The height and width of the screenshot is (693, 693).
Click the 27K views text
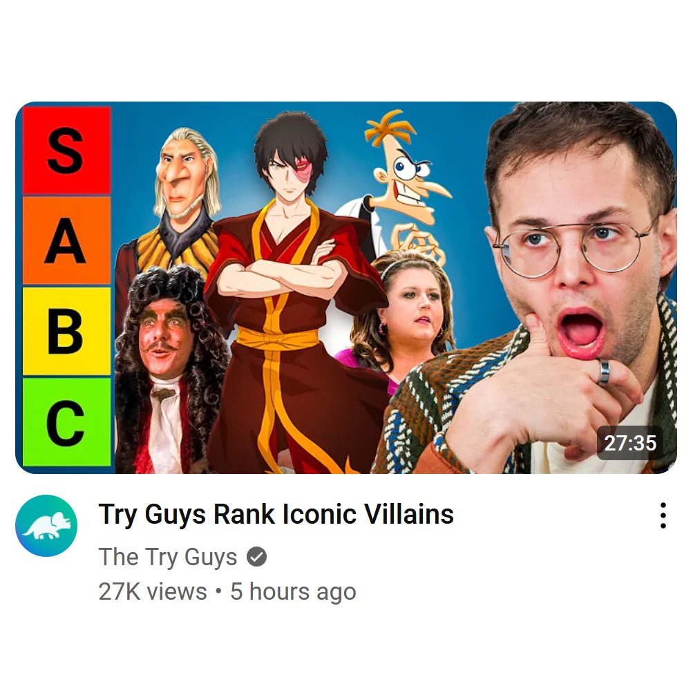pyautogui.click(x=153, y=591)
